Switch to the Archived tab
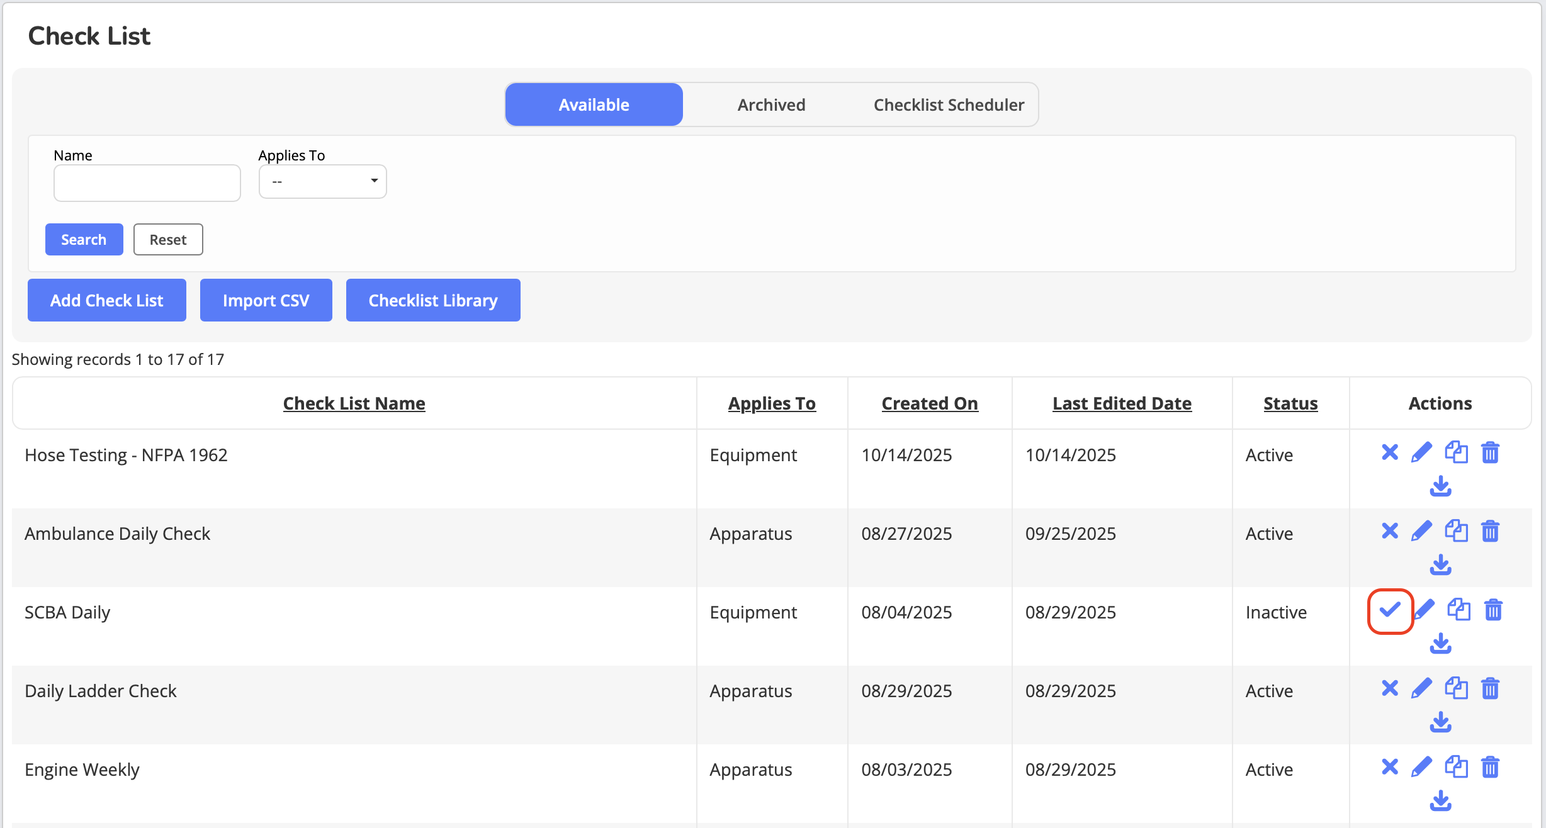The height and width of the screenshot is (828, 1546). (771, 104)
